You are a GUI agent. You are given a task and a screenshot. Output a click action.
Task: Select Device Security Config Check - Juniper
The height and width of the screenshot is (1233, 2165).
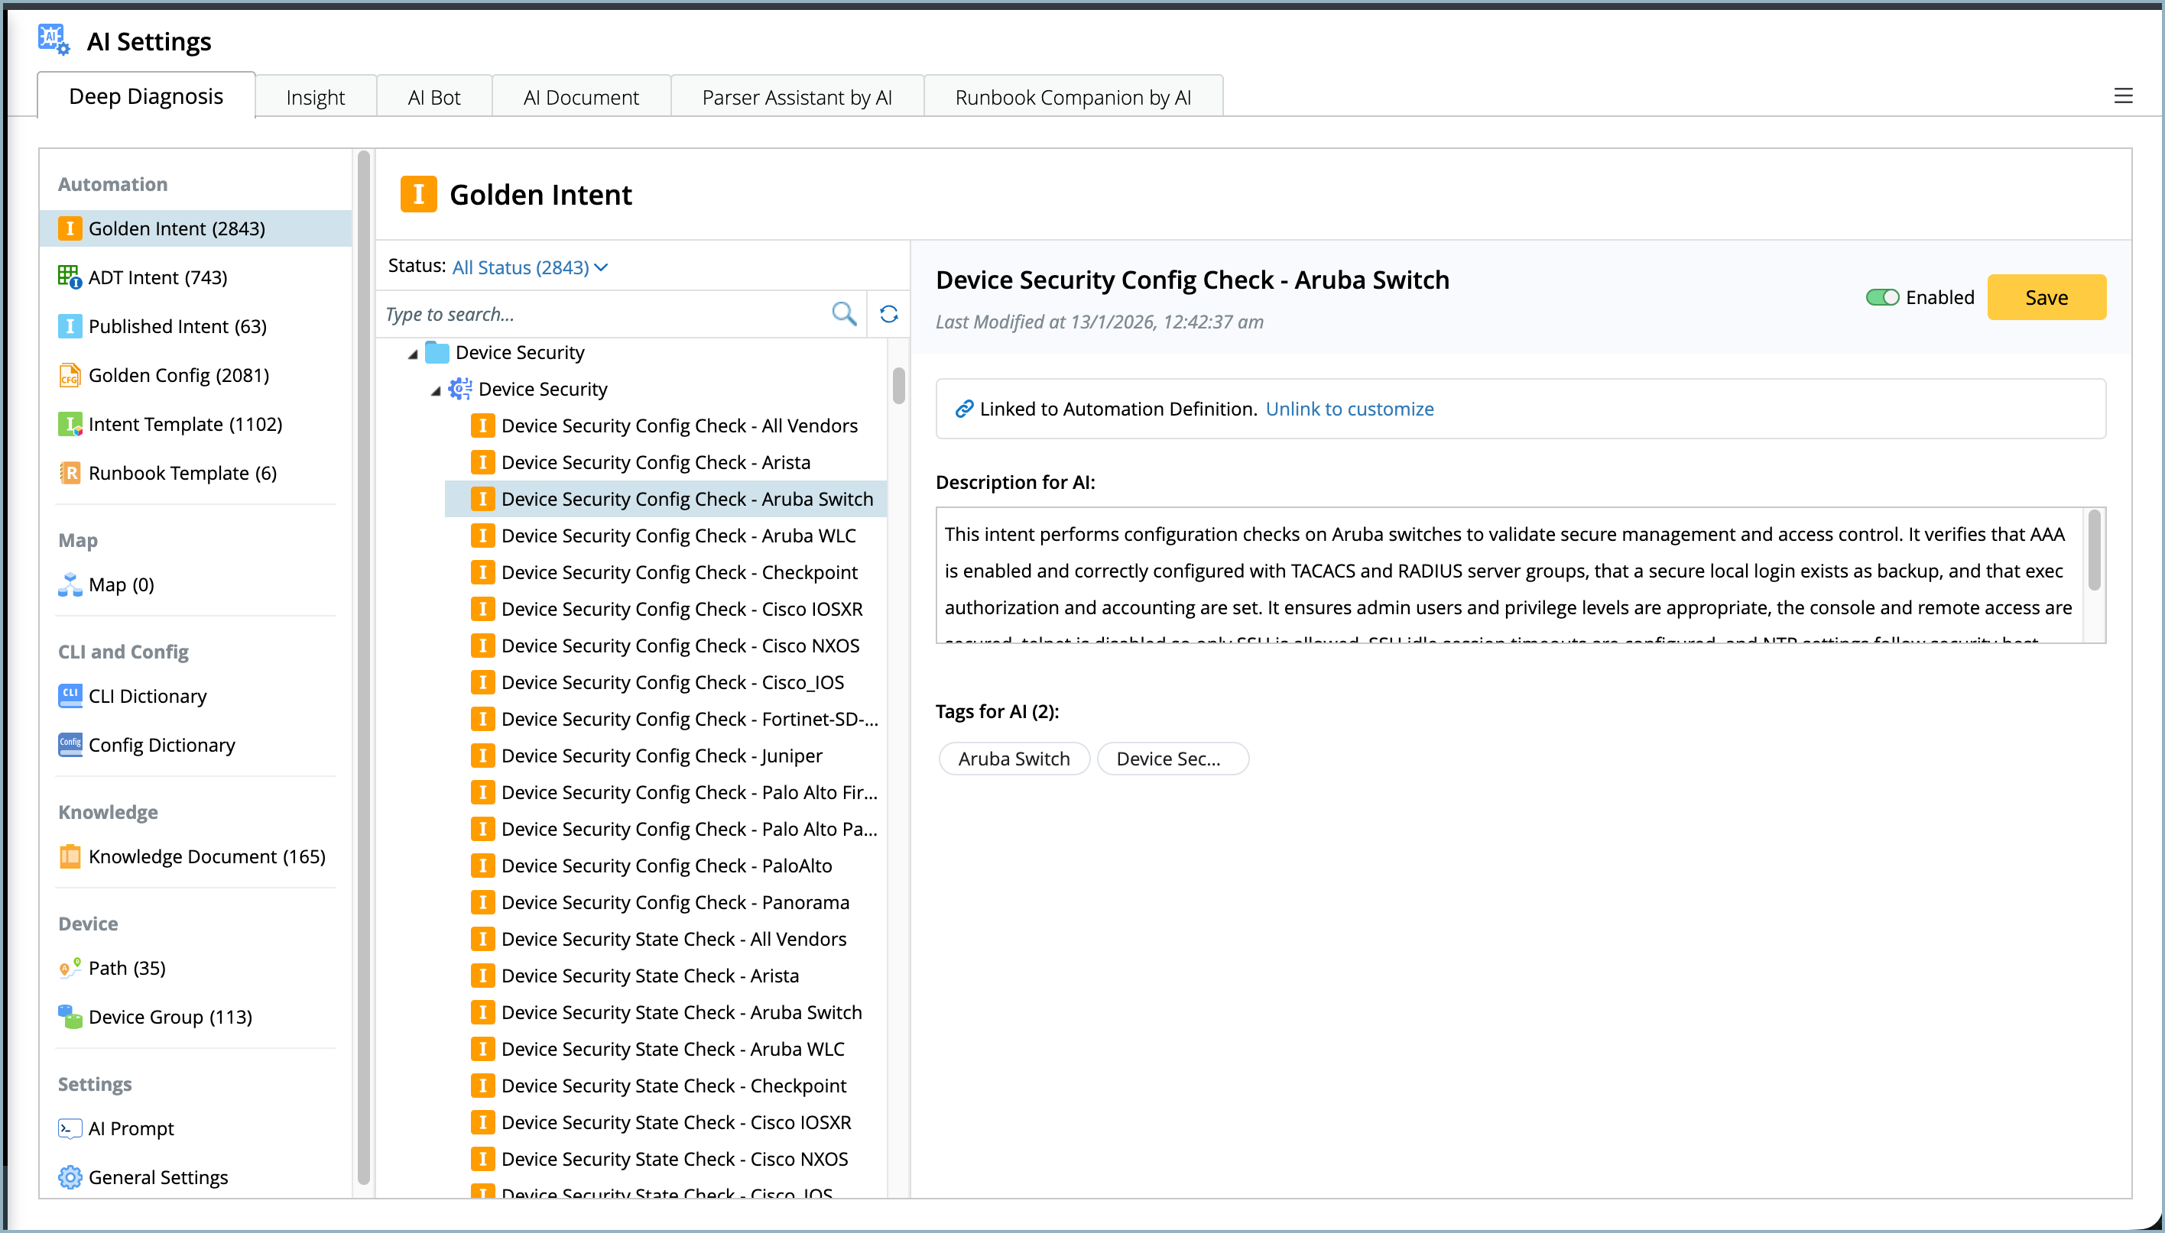[661, 756]
